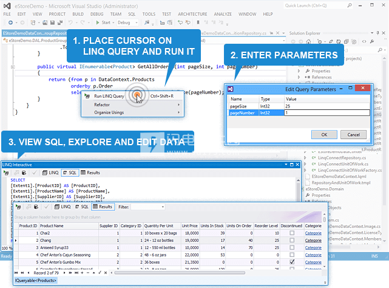Screen dimensions: 389x288
Task: Uncheck Discontinued for Chef Anton's Gumbo Mix
Action: (x=292, y=262)
